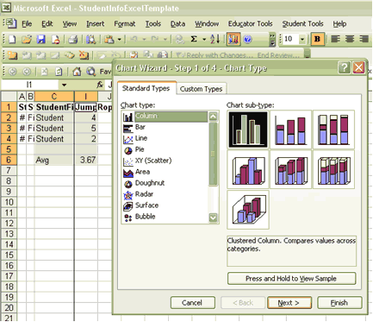This screenshot has height=322, width=373.
Task: Search the Web magnifier icon
Action: 90,72
